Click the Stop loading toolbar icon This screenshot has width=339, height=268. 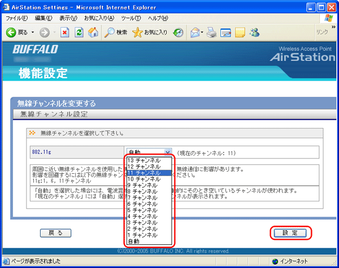coord(64,32)
